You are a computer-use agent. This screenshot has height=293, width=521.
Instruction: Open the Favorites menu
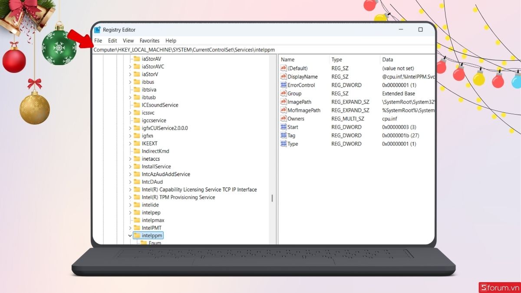pyautogui.click(x=149, y=40)
